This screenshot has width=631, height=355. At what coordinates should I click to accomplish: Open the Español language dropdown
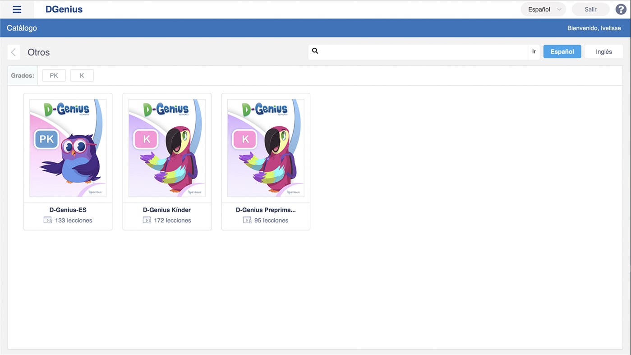point(539,9)
